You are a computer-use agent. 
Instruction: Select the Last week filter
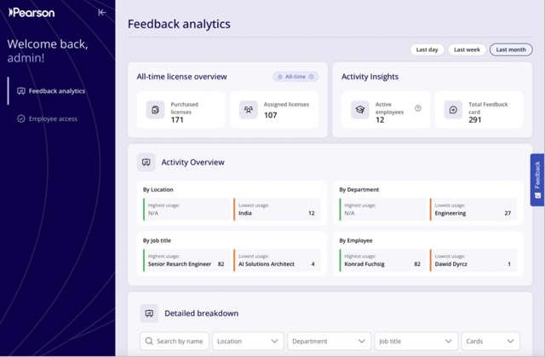[467, 49]
